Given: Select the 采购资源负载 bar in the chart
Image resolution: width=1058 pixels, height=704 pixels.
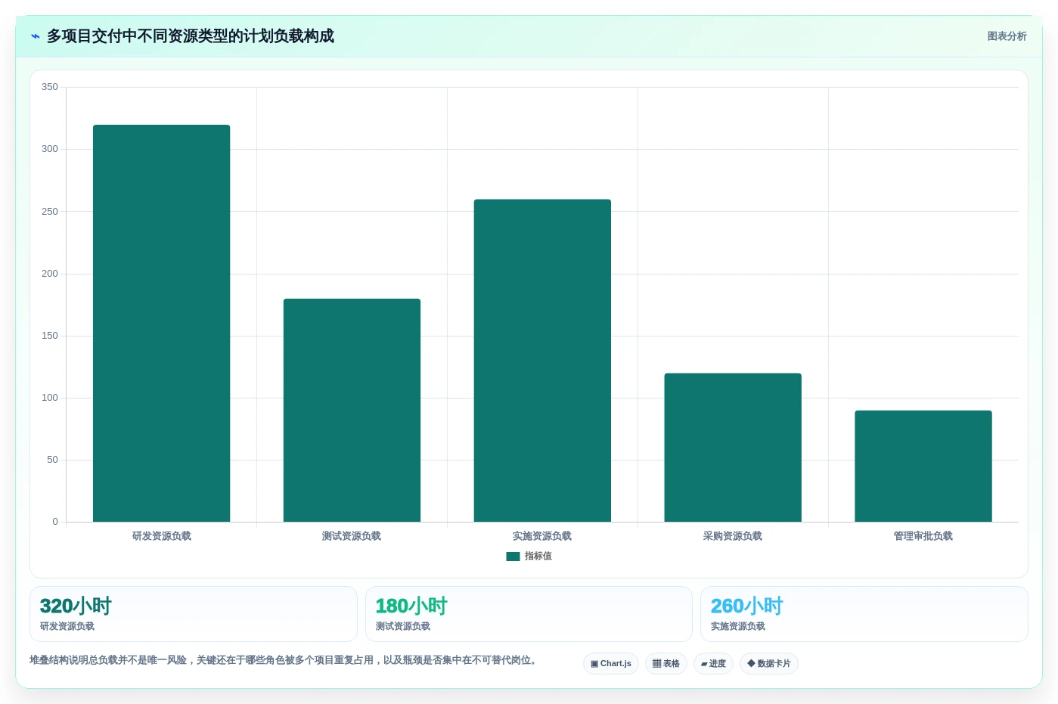Looking at the screenshot, I should 733,448.
